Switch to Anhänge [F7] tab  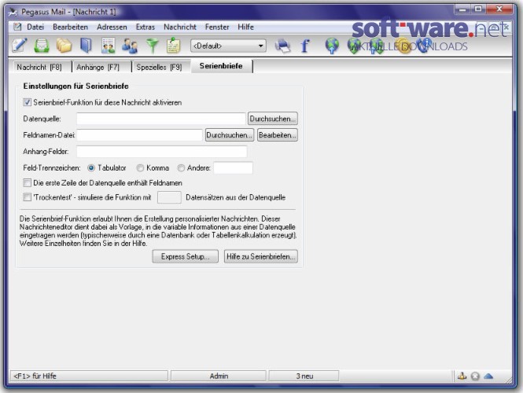98,67
